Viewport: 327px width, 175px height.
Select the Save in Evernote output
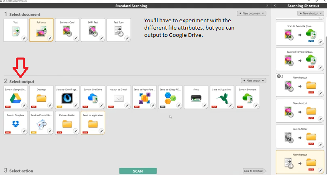247,97
